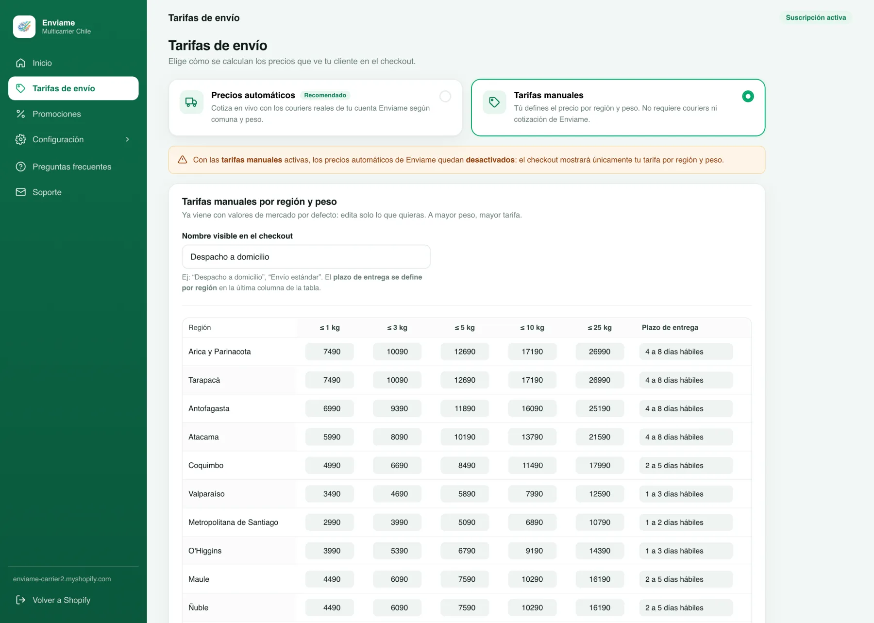Expand the Configuración submenu chevron
Image resolution: width=874 pixels, height=623 pixels.
pyautogui.click(x=127, y=139)
